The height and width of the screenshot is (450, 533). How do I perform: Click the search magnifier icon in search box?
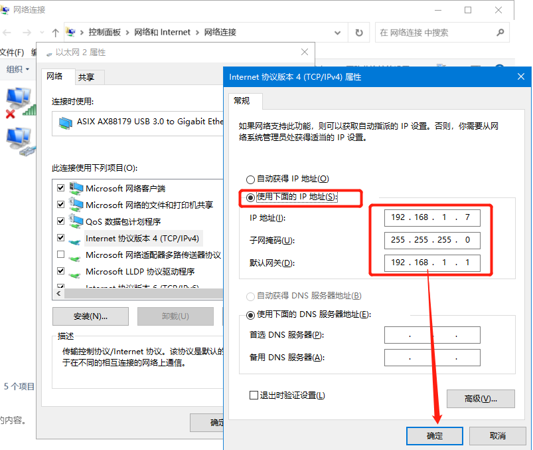[x=500, y=33]
